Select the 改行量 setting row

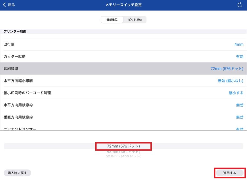(9, 44)
